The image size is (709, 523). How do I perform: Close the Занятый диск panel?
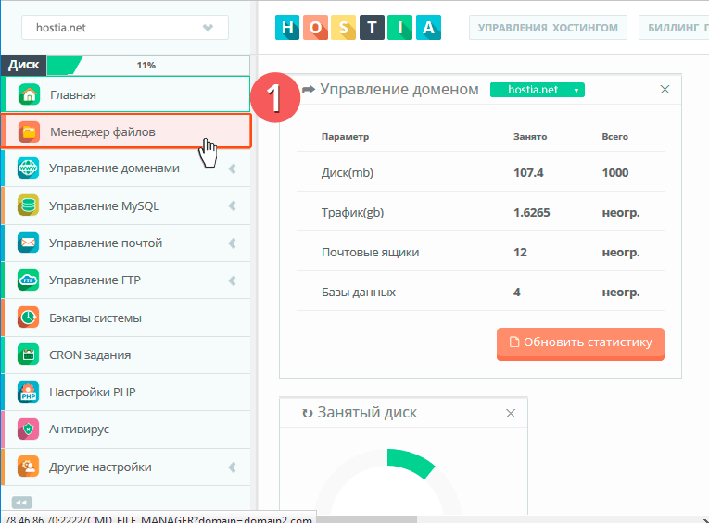511,413
